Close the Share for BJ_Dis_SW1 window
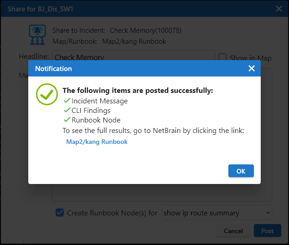The image size is (289, 245). (279, 9)
